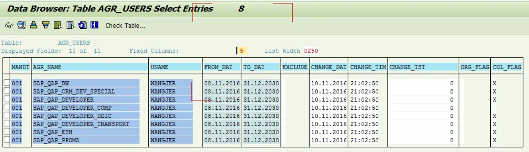Click the blue refresh icon
Screen dimensions: 529x152
82,25
